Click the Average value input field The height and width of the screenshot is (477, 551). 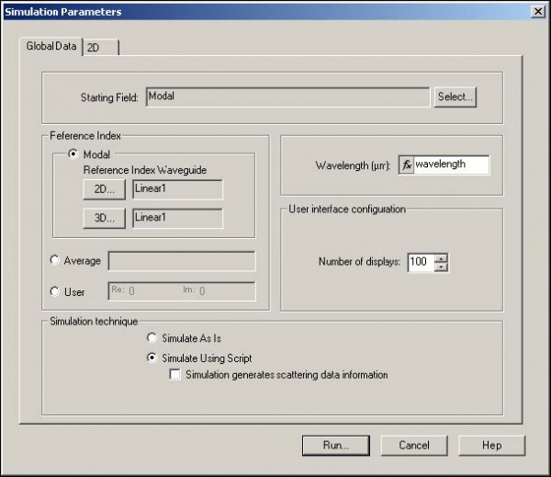coord(182,261)
